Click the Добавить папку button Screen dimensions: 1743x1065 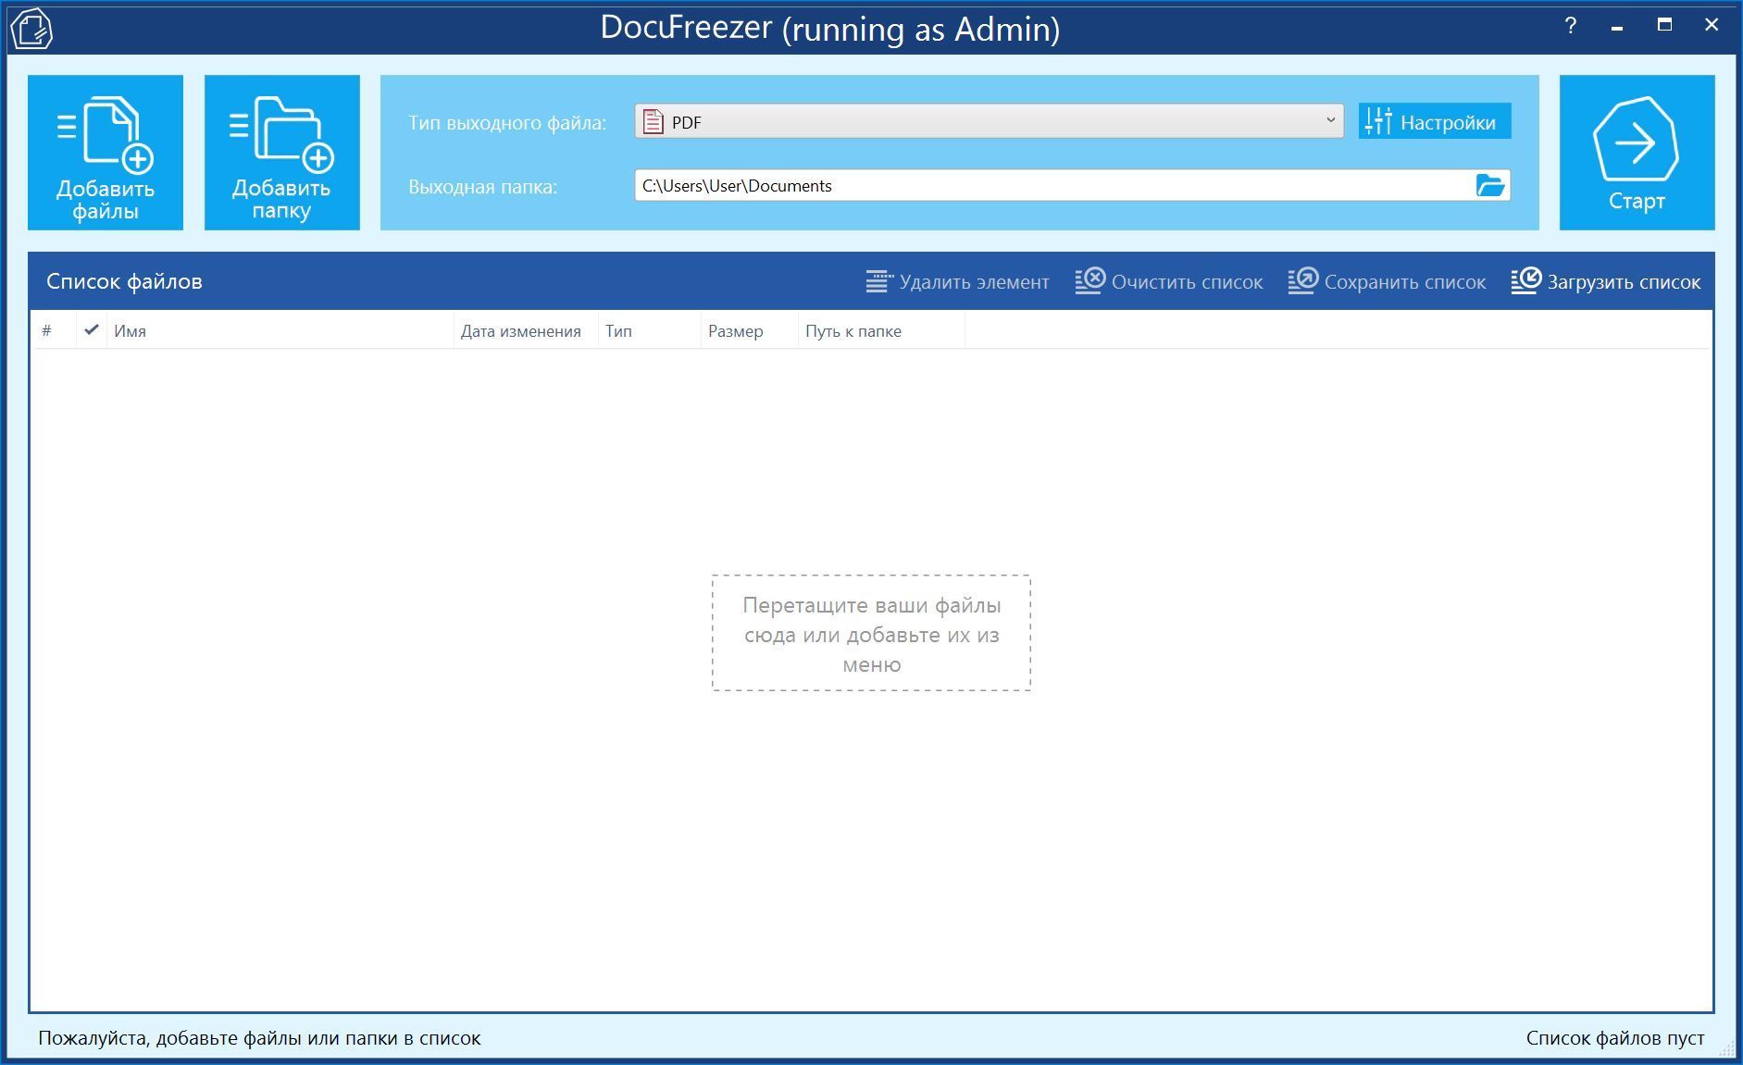click(x=282, y=153)
